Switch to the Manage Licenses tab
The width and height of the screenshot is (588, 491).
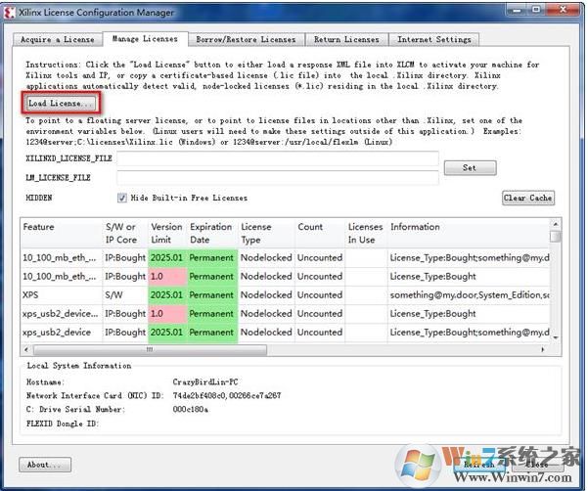145,38
